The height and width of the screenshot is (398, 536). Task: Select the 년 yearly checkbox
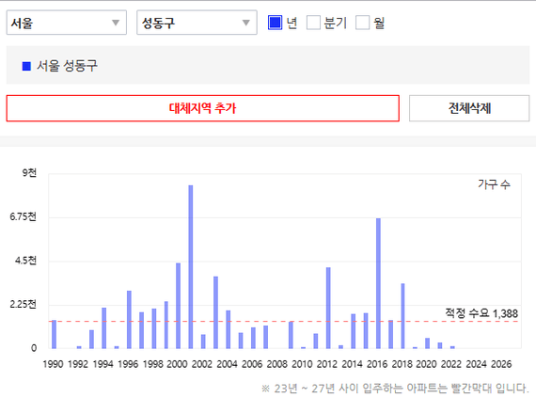click(x=275, y=23)
